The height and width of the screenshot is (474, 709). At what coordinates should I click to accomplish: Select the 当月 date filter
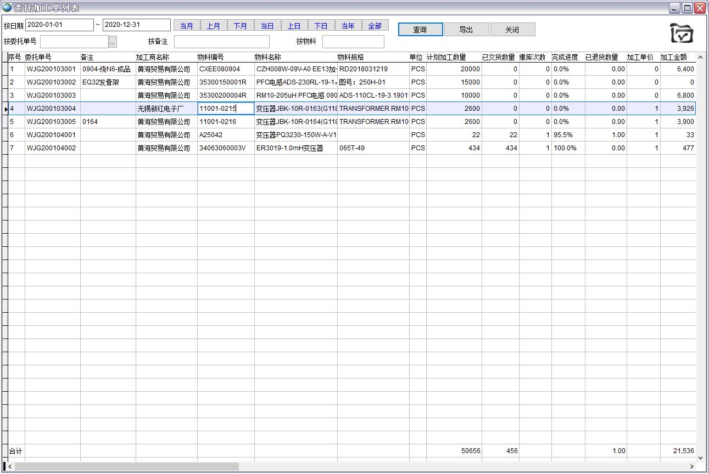coord(187,26)
